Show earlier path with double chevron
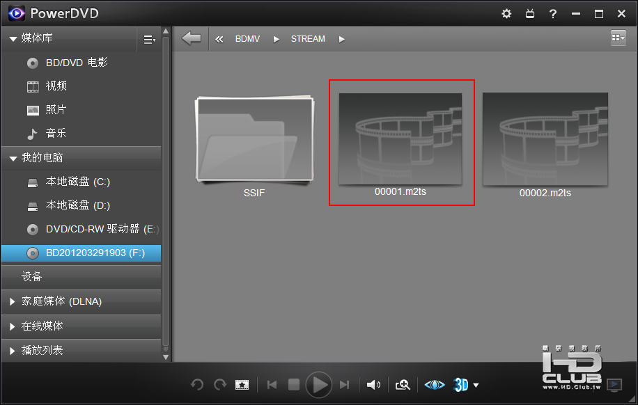 tap(219, 39)
